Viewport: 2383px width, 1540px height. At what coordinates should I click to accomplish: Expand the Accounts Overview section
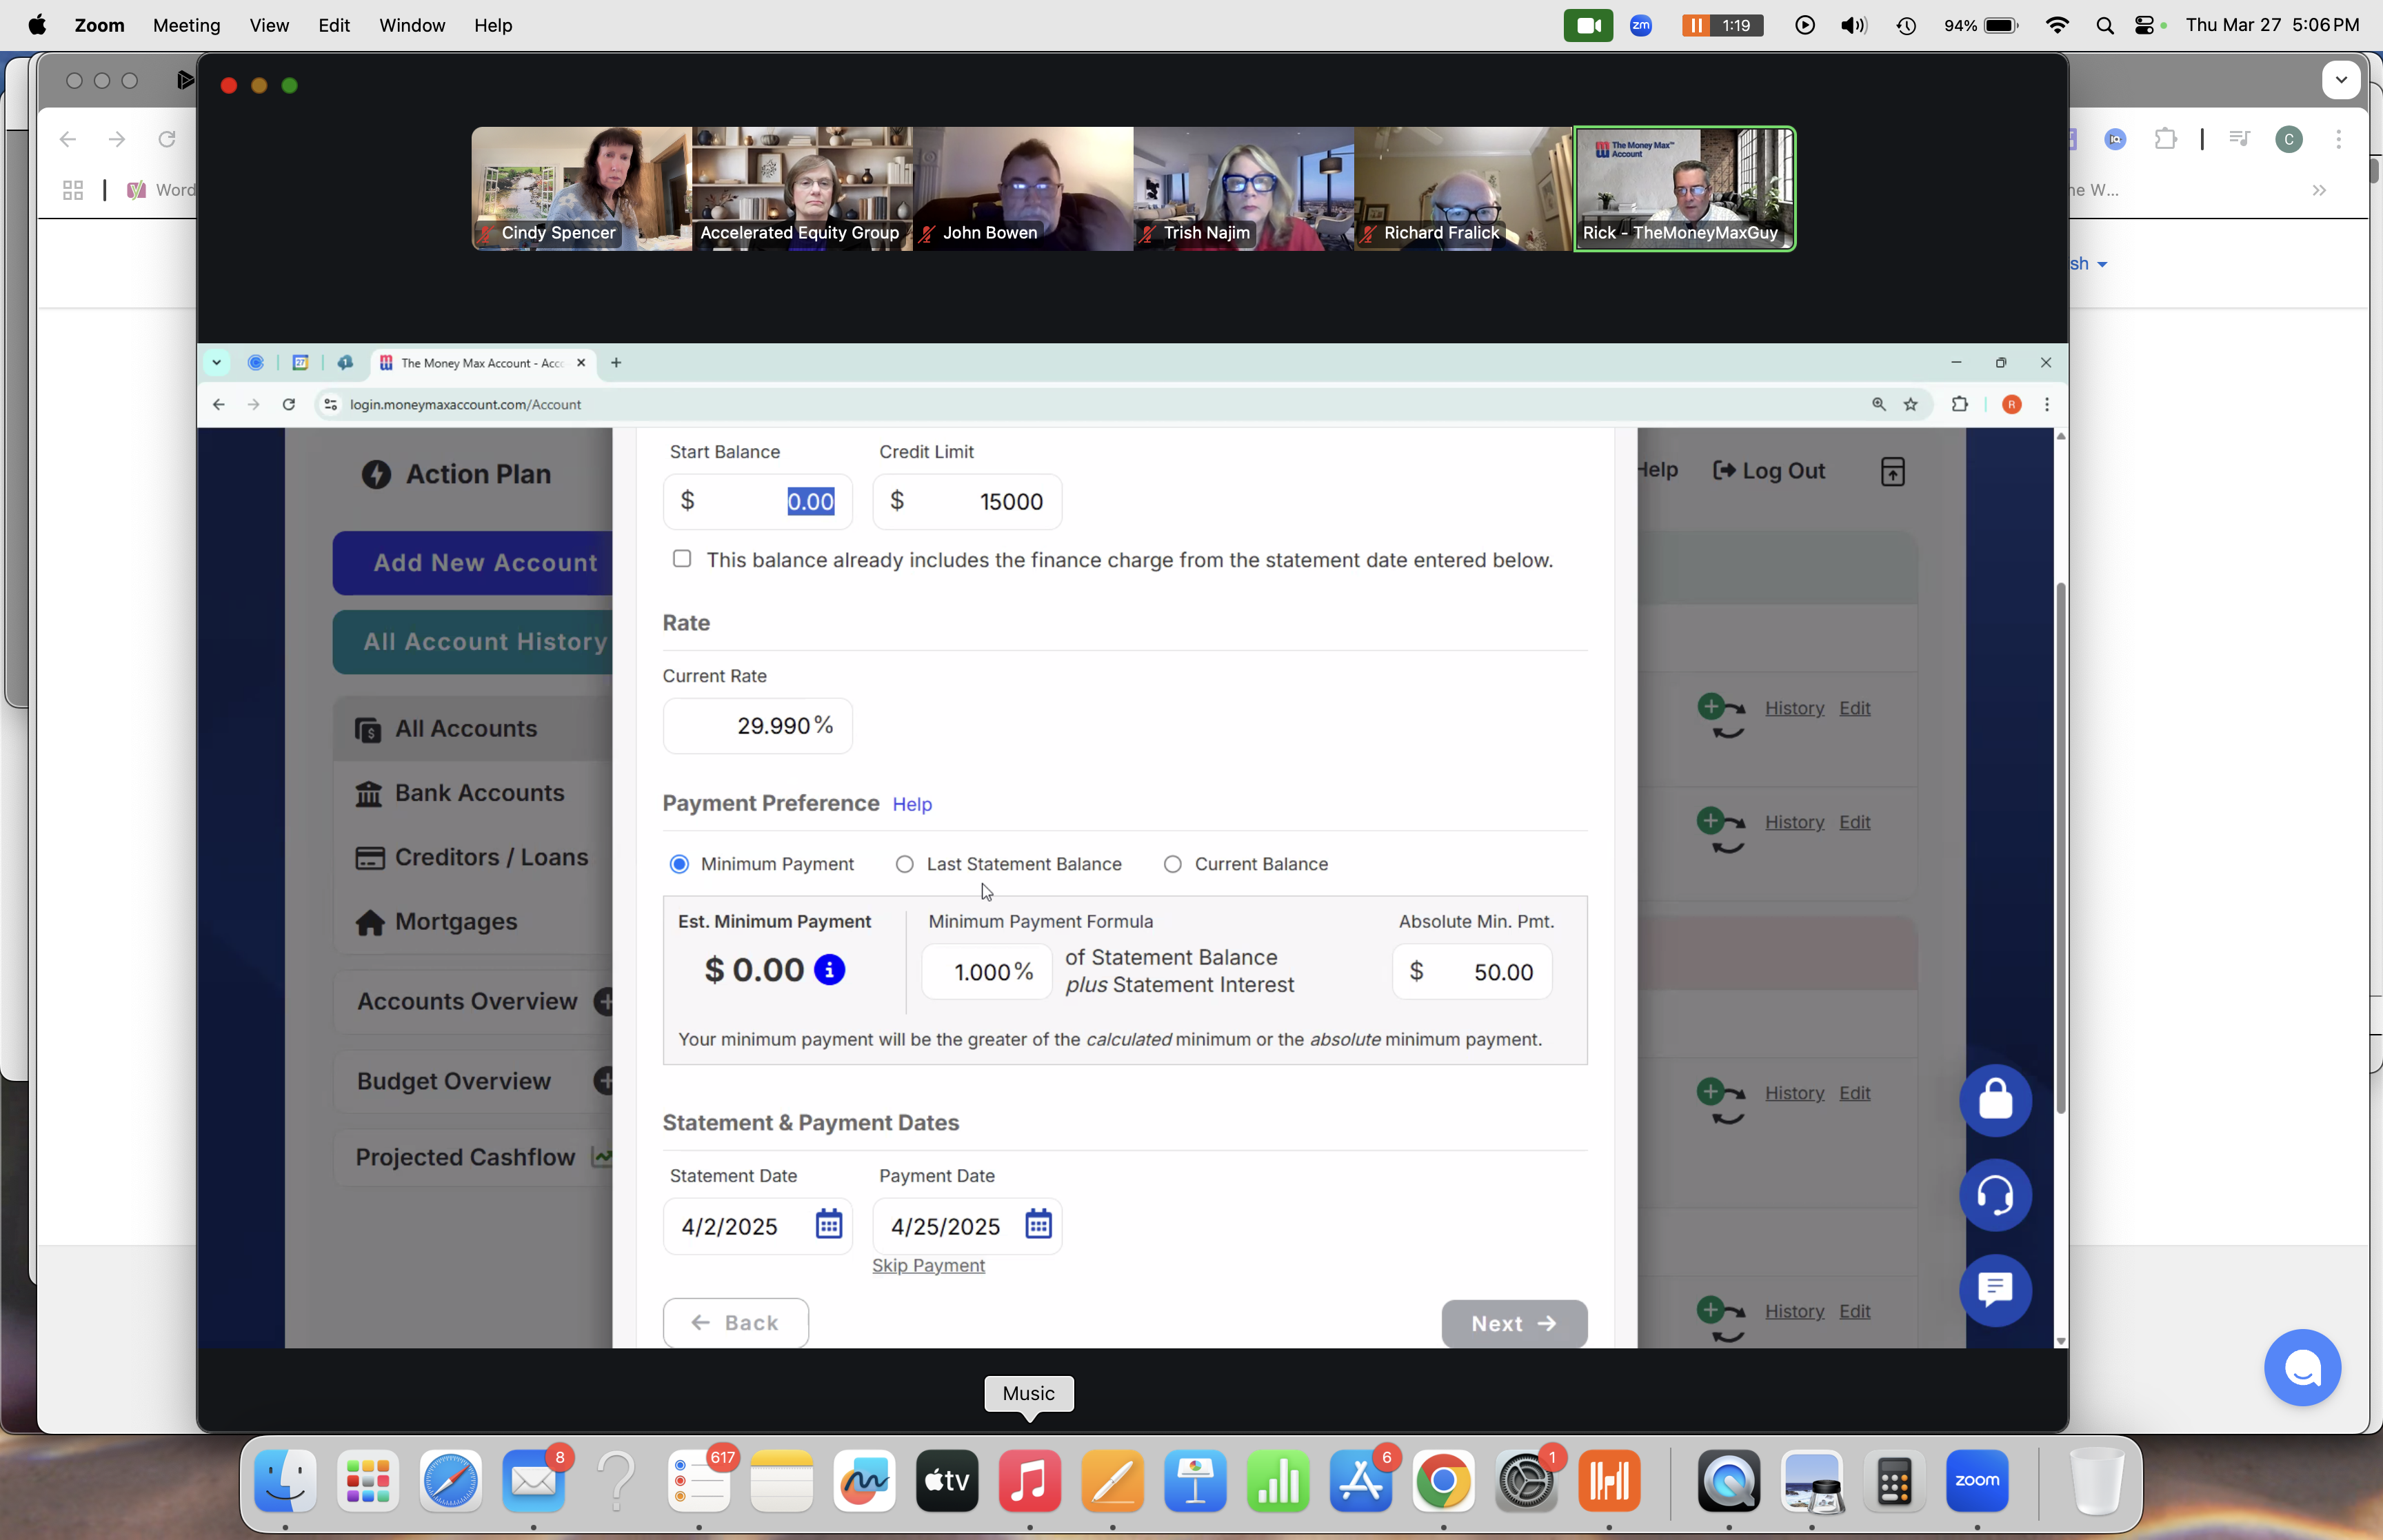point(603,1001)
